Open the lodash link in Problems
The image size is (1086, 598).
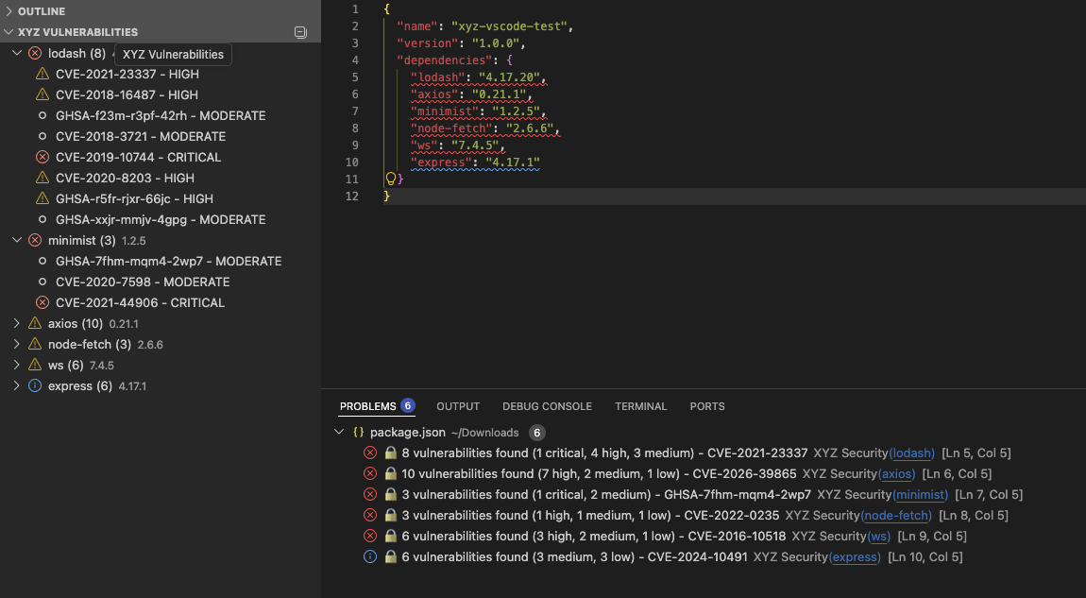tap(912, 453)
